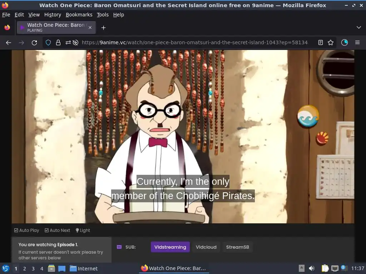This screenshot has width=366, height=274.
Task: Toggle the Auto Play checkbox
Action: point(16,230)
